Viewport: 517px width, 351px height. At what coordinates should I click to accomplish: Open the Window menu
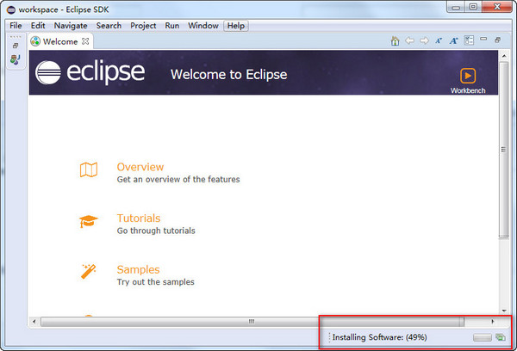coord(203,25)
